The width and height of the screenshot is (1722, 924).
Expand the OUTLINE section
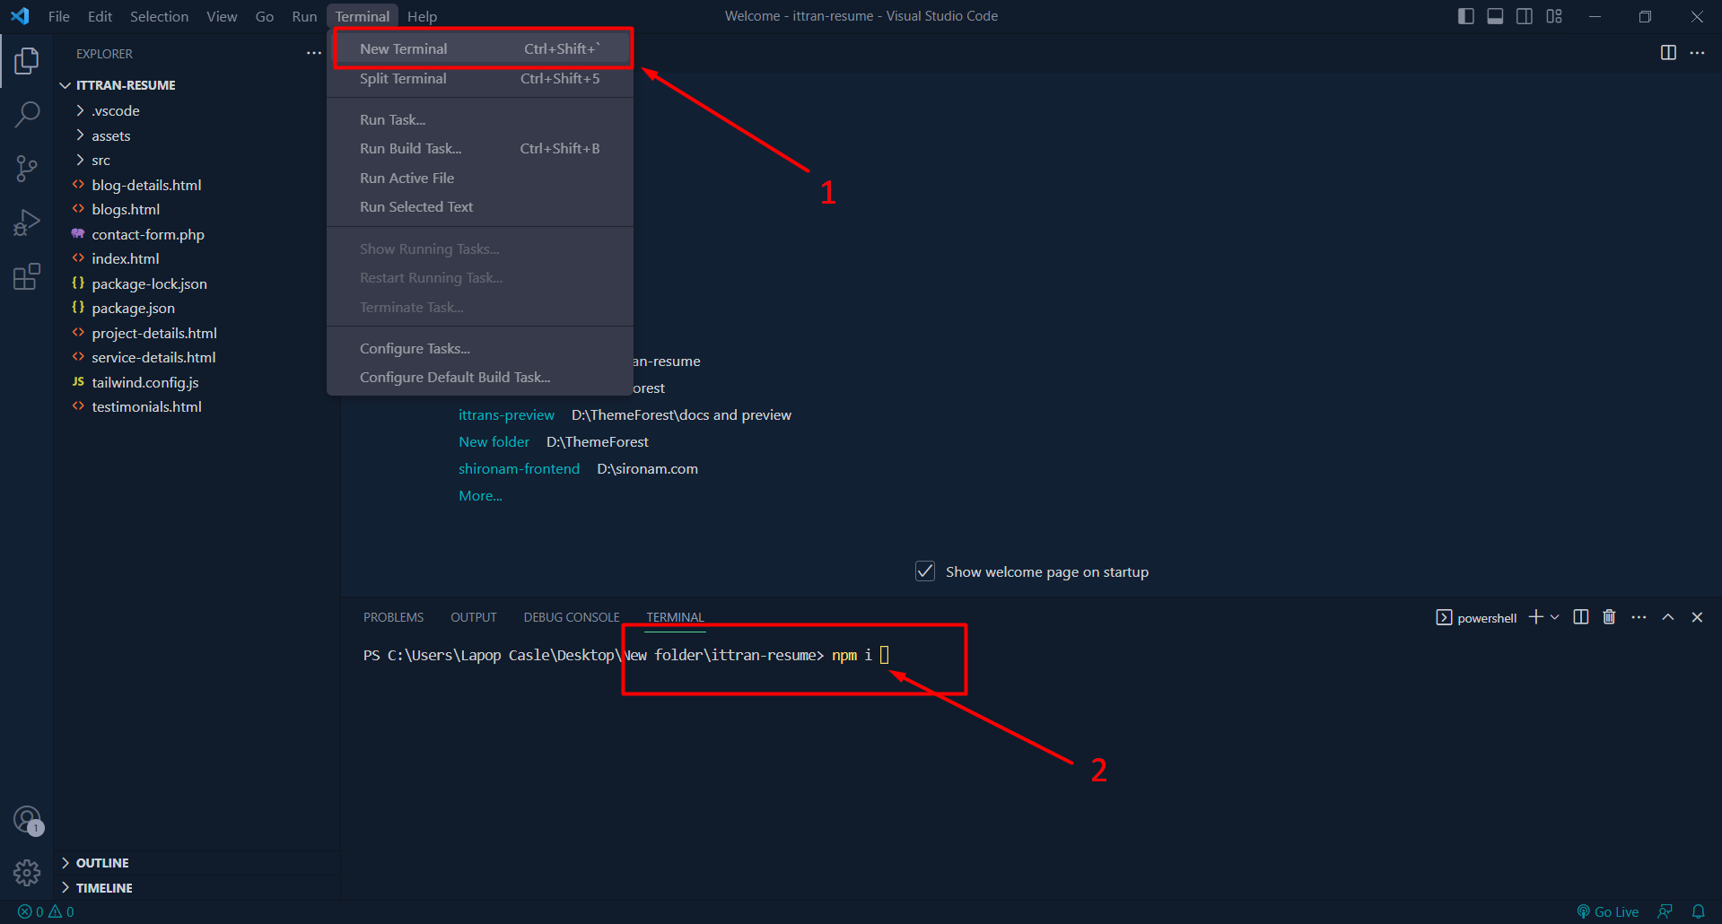(x=102, y=863)
